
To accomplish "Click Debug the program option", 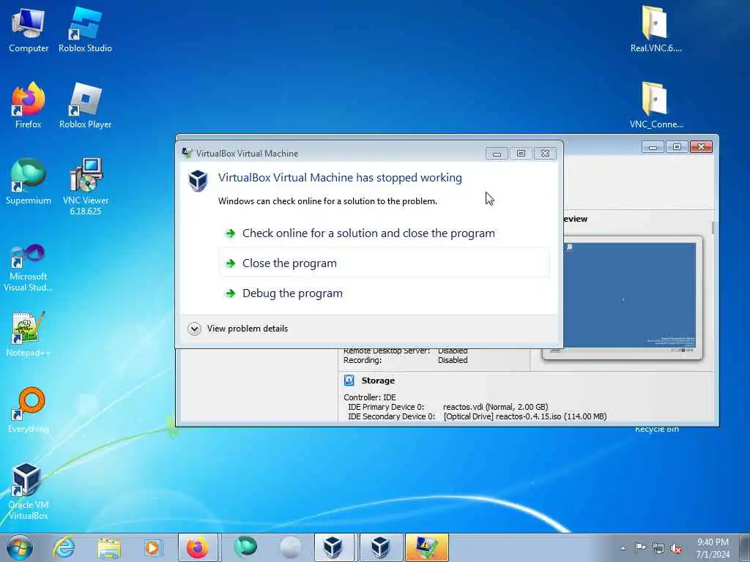I will click(x=385, y=293).
